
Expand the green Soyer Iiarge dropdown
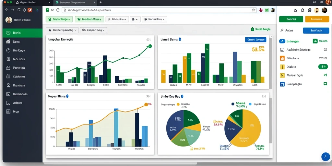[59, 19]
